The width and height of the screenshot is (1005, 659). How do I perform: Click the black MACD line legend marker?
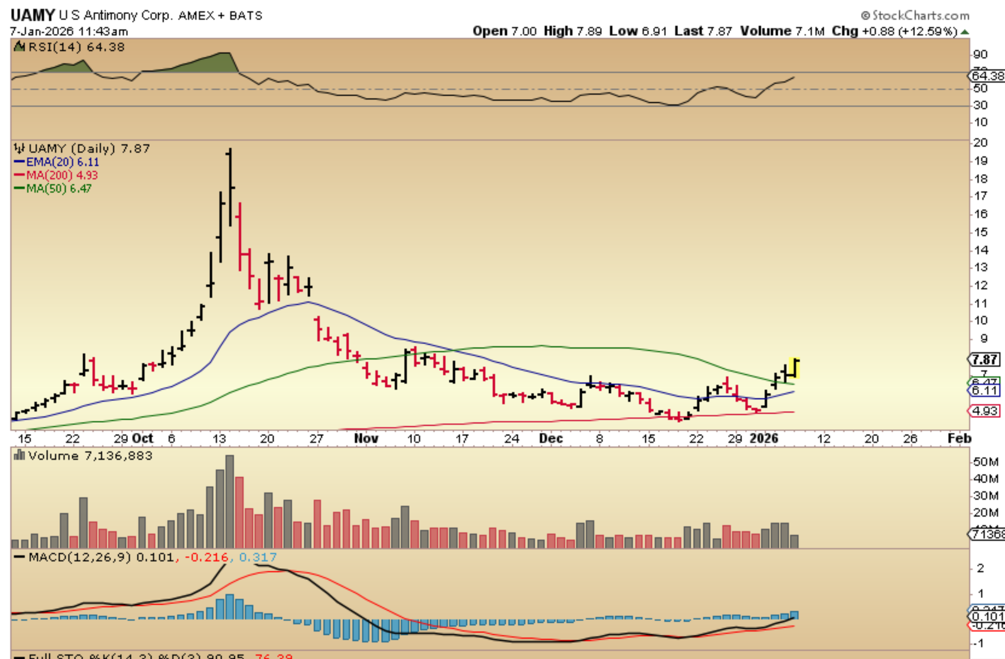pos(19,557)
